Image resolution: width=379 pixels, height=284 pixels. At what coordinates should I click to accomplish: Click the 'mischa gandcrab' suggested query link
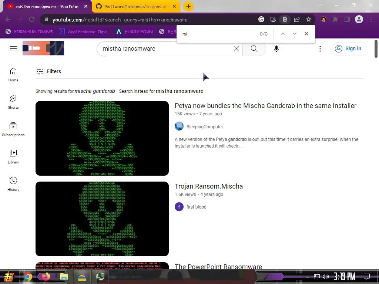95,91
